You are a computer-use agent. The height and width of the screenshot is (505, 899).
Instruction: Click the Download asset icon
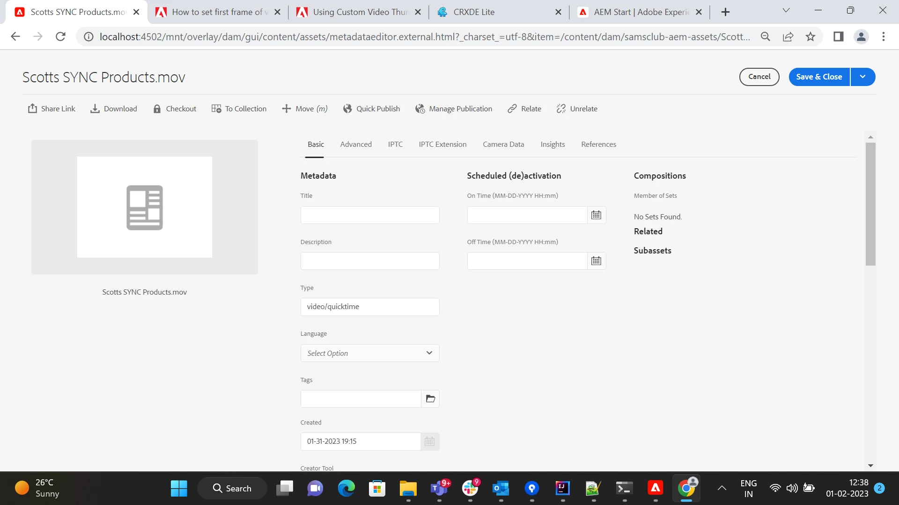click(x=95, y=108)
